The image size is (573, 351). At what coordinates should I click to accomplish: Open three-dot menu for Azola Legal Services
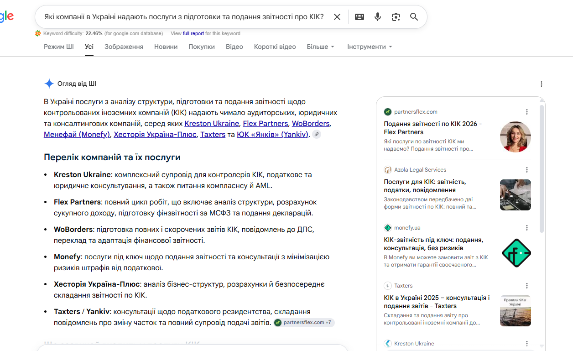[527, 170]
